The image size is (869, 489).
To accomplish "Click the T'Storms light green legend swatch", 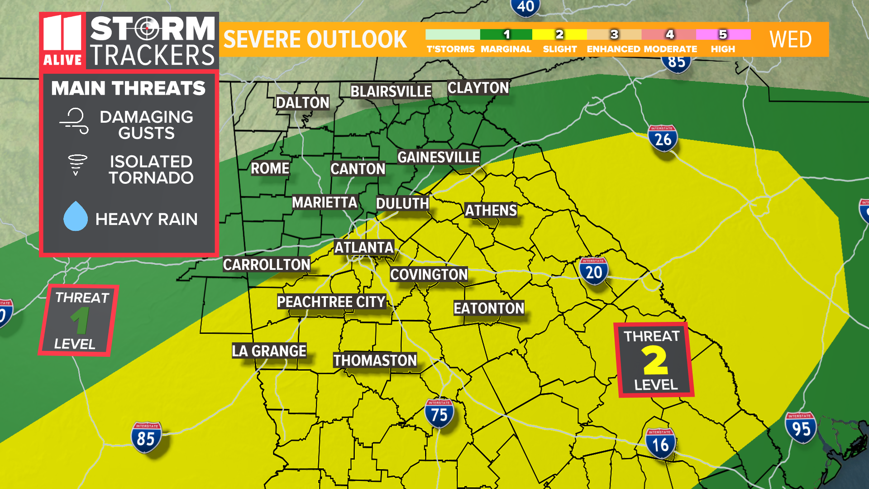I will click(453, 34).
